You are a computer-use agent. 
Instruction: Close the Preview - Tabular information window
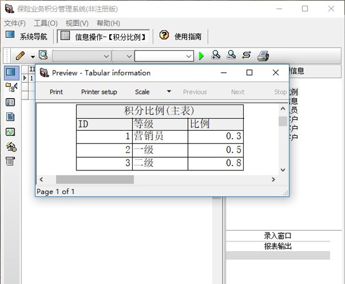click(x=275, y=73)
